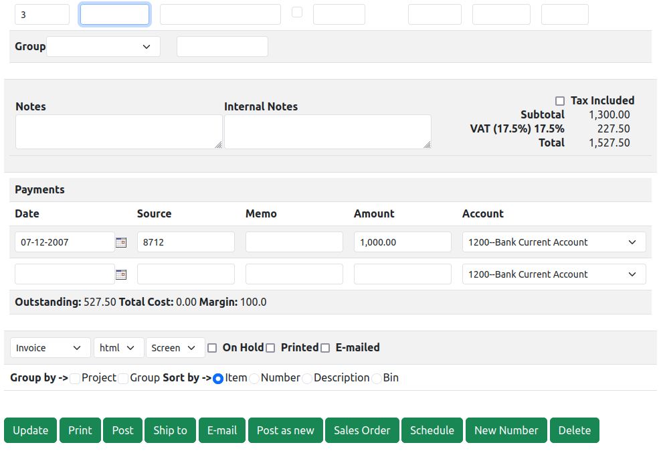659x451 pixels.
Task: Click the E-mail button
Action: (x=222, y=430)
